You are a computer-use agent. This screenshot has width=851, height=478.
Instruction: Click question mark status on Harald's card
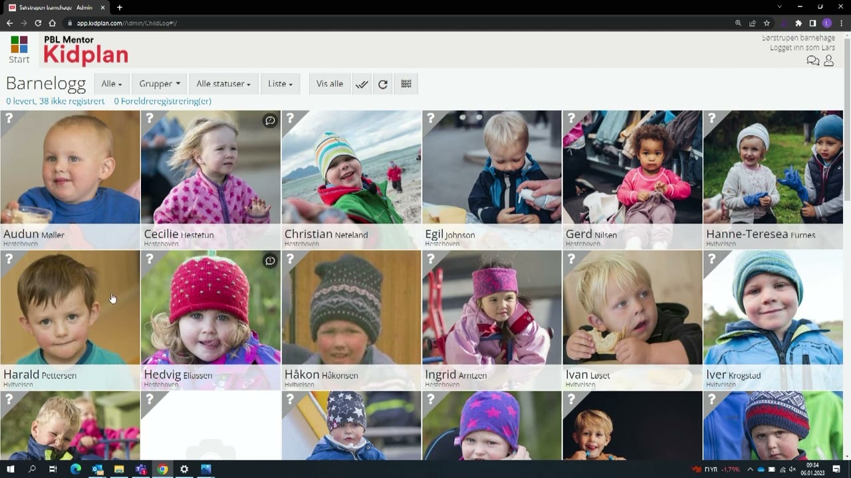9,259
